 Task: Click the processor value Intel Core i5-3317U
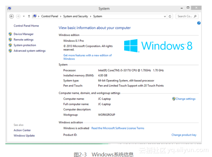(x=131, y=70)
